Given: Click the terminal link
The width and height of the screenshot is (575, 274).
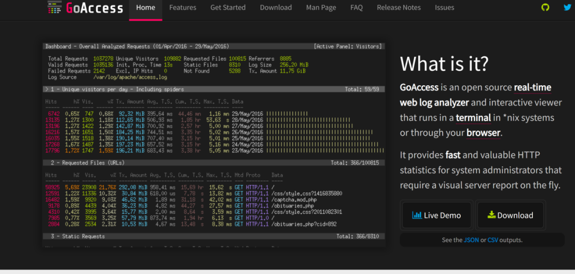Looking at the screenshot, I should pyautogui.click(x=473, y=118).
